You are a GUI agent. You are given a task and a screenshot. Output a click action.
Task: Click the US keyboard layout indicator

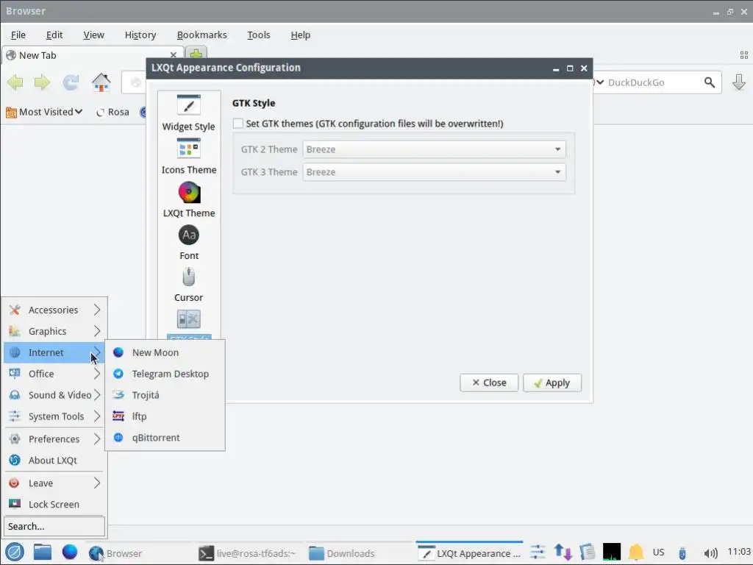click(659, 552)
